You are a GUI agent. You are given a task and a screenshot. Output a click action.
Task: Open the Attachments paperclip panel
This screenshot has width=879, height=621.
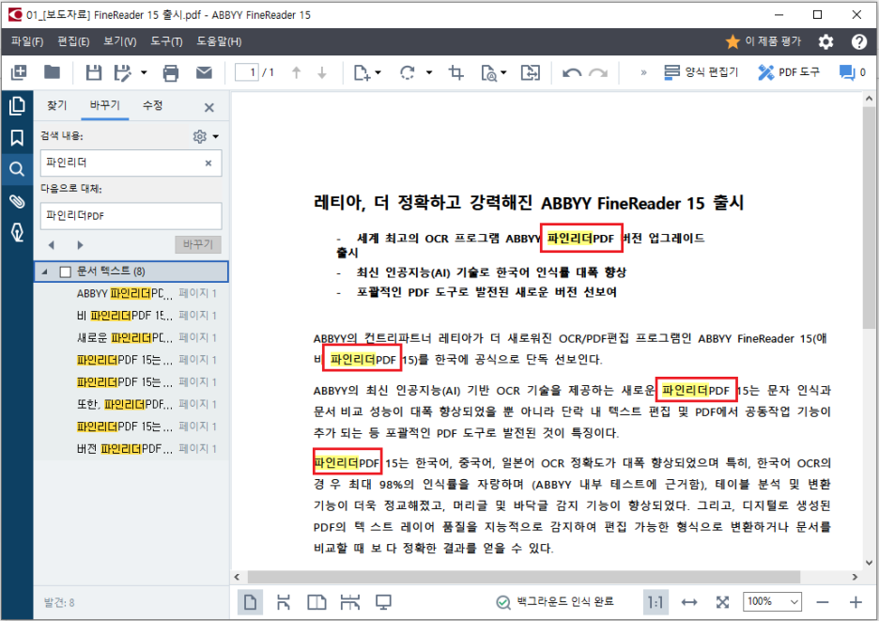tap(17, 201)
